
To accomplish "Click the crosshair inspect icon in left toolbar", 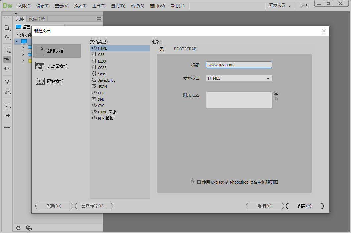I will pos(7,68).
